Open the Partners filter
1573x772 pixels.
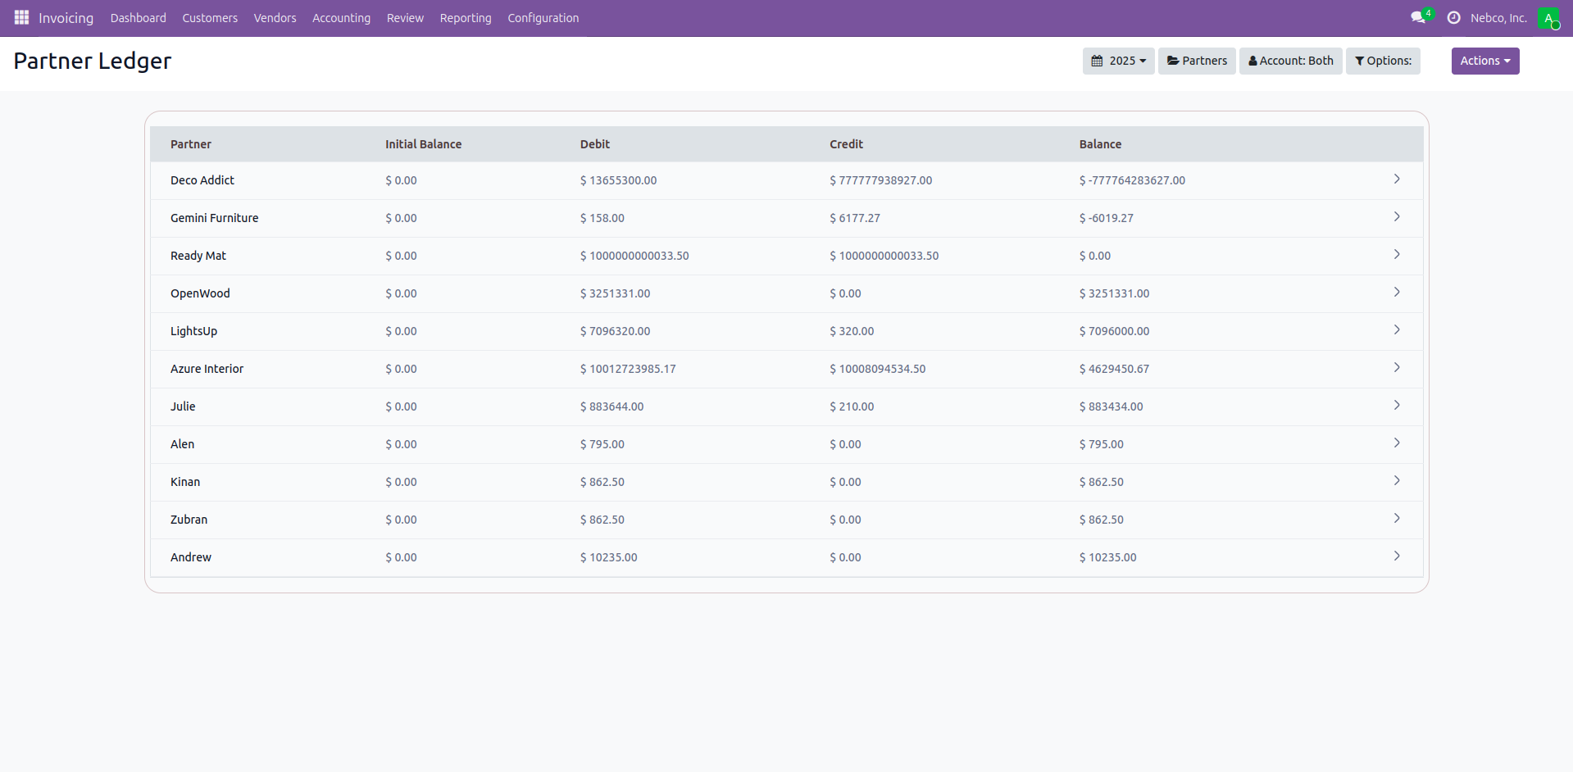[x=1197, y=61]
